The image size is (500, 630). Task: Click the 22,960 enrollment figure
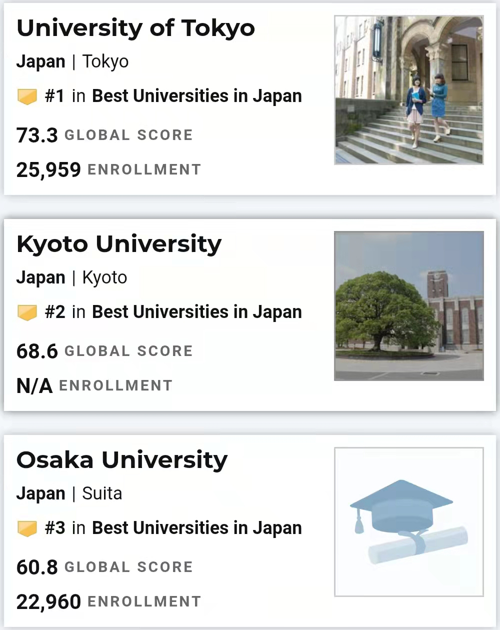48,602
